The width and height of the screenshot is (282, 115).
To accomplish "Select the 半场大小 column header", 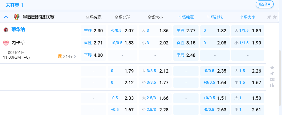I will click(248, 17).
